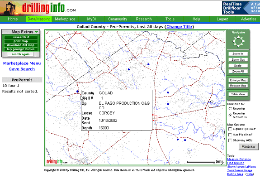Expand the Map Extras dropdown arrow
The height and width of the screenshot is (179, 260).
pyautogui.click(x=37, y=32)
